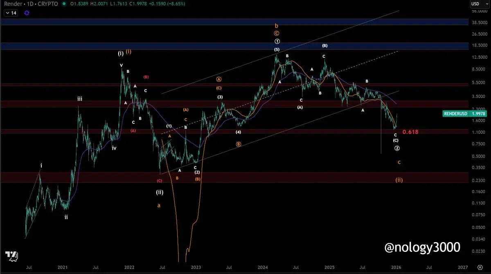The image size is (491, 274).
Task: Select the white wave label (2)
Action: point(197,172)
